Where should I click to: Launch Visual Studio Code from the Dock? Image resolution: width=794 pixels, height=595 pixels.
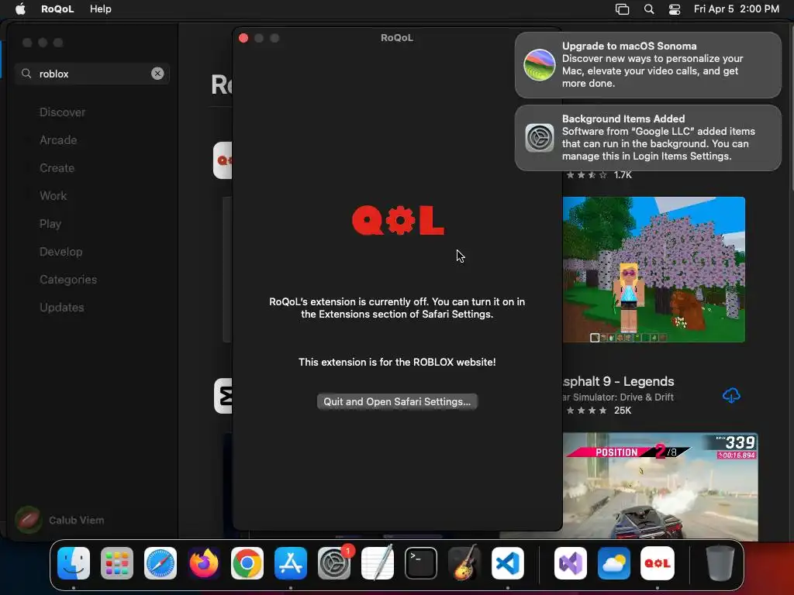tap(508, 562)
